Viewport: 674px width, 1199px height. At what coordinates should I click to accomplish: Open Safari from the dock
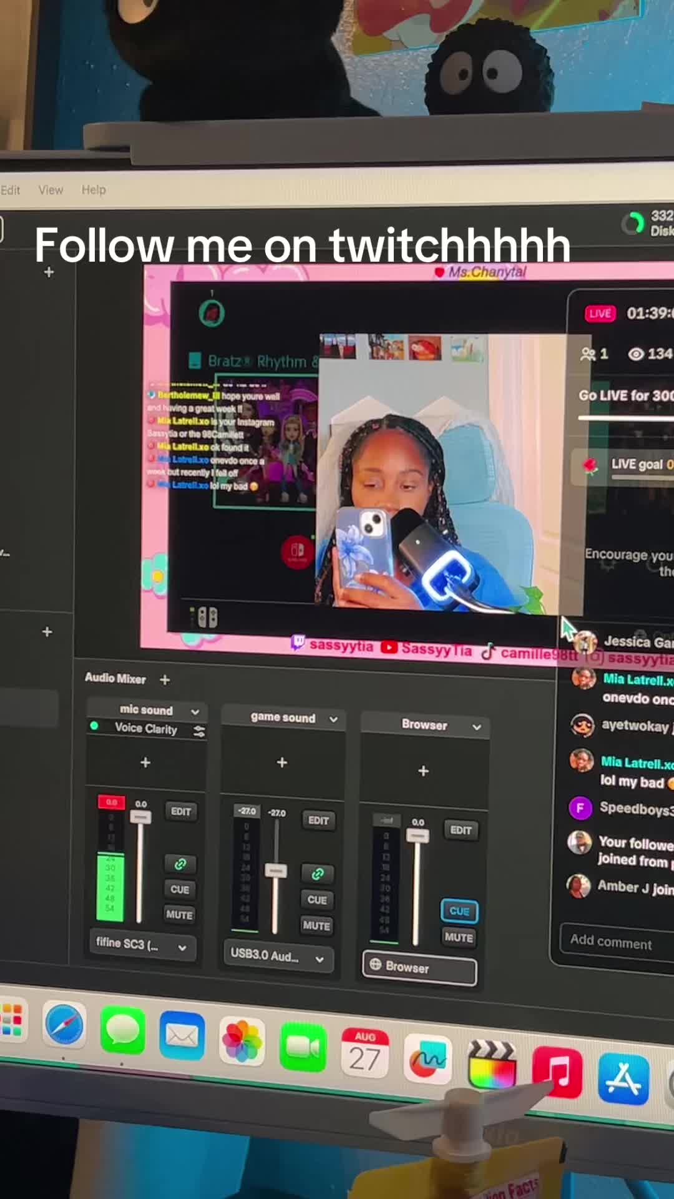(x=64, y=1025)
